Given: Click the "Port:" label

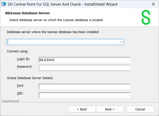Looking at the screenshot, I should point(20,86).
